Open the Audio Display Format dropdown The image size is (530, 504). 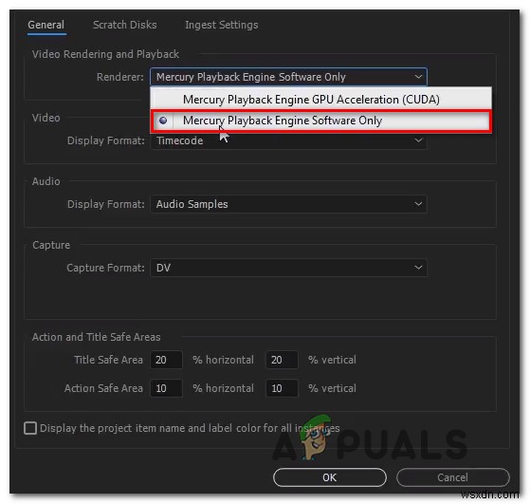288,204
